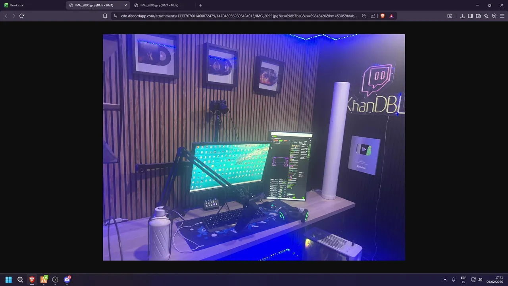Click the displayed desk setup photo

pos(254,147)
